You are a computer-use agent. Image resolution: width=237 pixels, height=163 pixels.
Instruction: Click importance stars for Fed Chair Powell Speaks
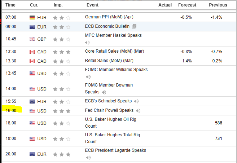(61, 111)
